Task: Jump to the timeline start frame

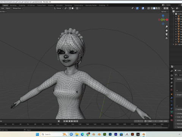Action: 64,121
